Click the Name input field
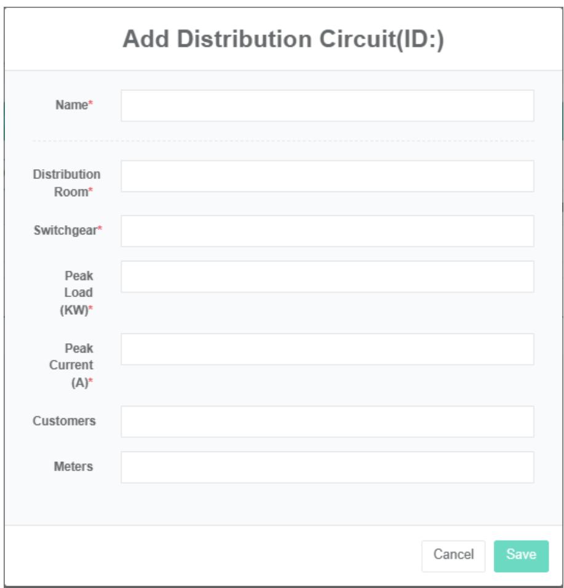The width and height of the screenshot is (564, 588). pyautogui.click(x=327, y=106)
